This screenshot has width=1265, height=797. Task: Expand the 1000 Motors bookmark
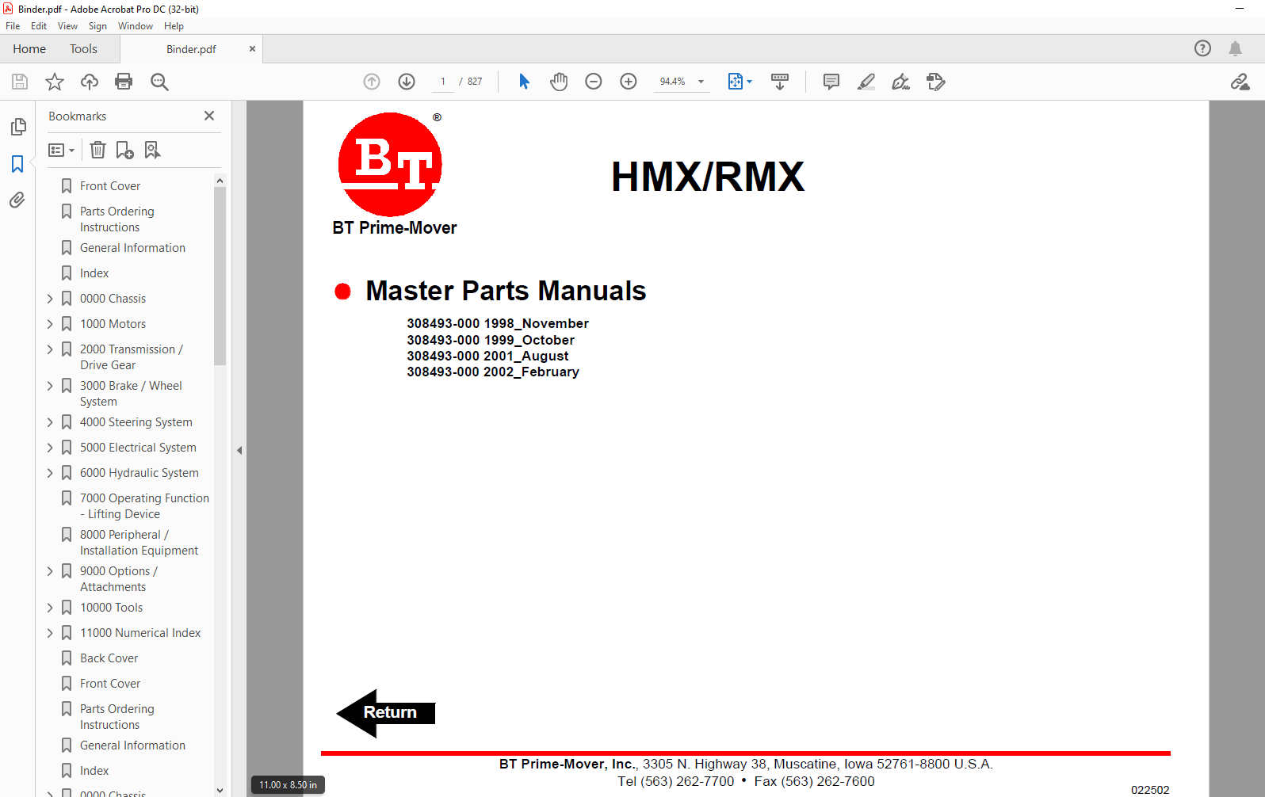pyautogui.click(x=50, y=324)
